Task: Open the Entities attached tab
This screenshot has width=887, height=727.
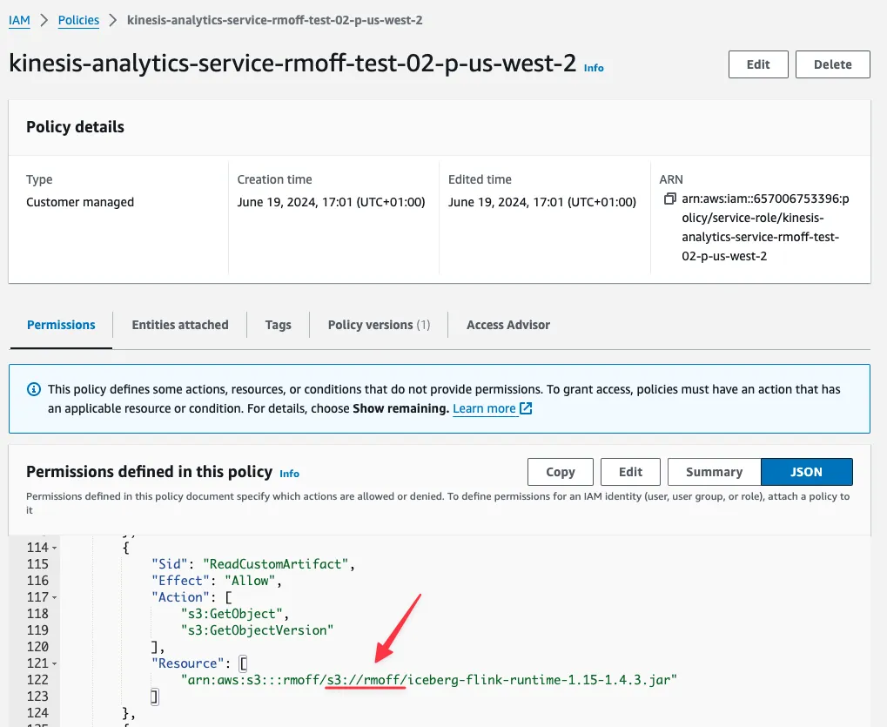Action: pos(180,325)
